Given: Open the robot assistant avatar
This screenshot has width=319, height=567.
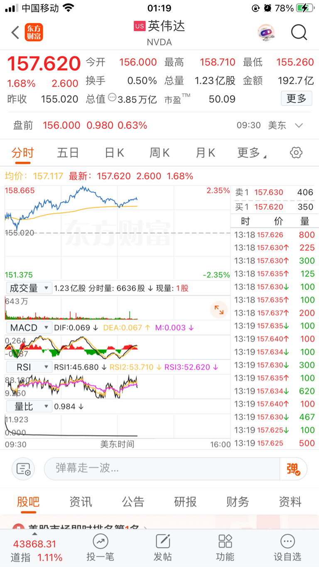Looking at the screenshot, I should [x=266, y=32].
